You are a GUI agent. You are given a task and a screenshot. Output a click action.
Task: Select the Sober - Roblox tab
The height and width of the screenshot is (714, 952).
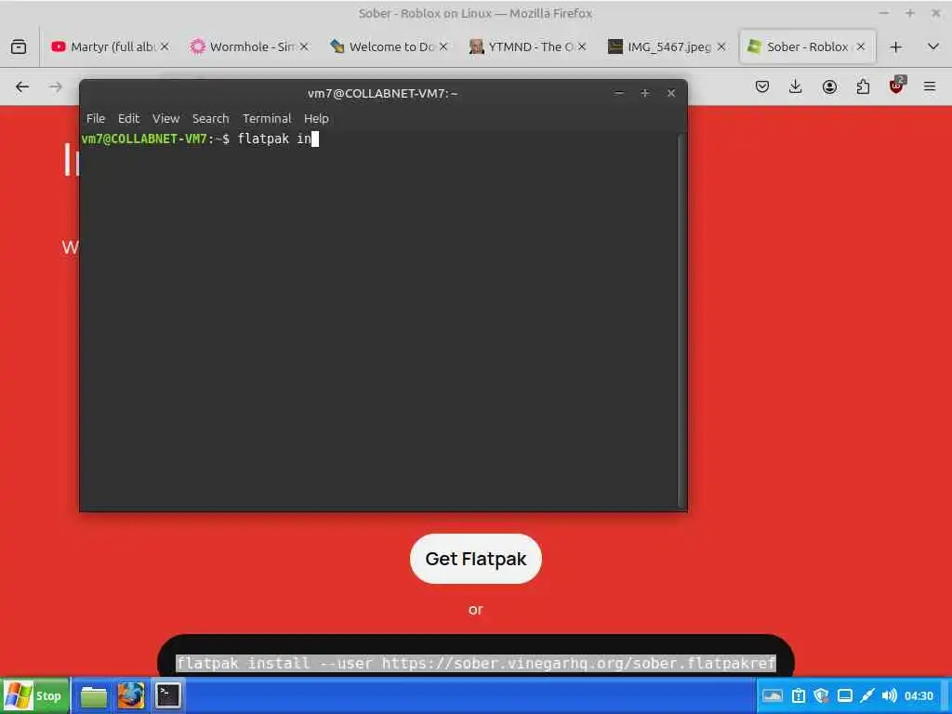click(x=808, y=46)
